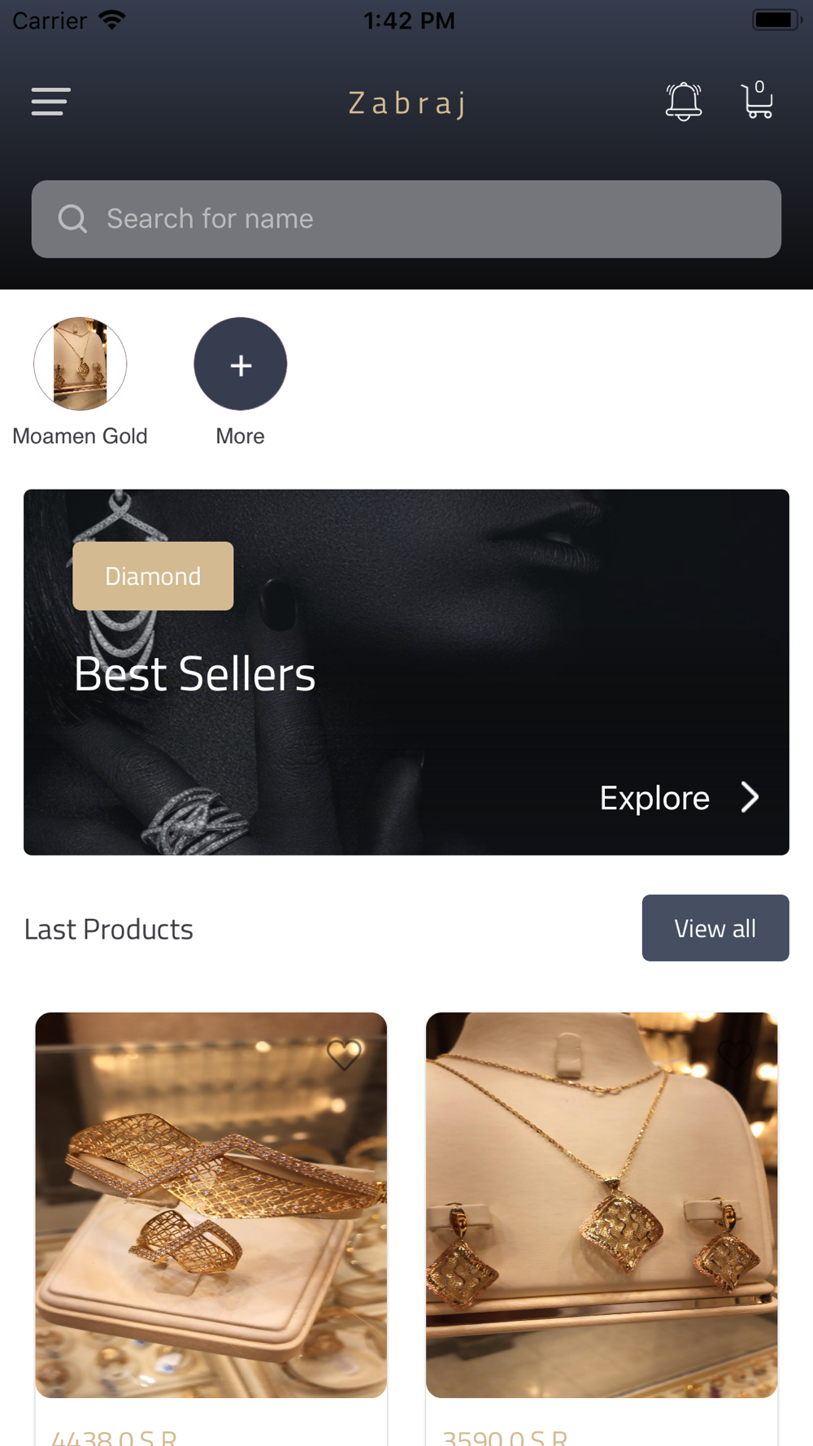Open the necklace and earrings product image
Image resolution: width=813 pixels, height=1446 pixels.
coord(602,1205)
